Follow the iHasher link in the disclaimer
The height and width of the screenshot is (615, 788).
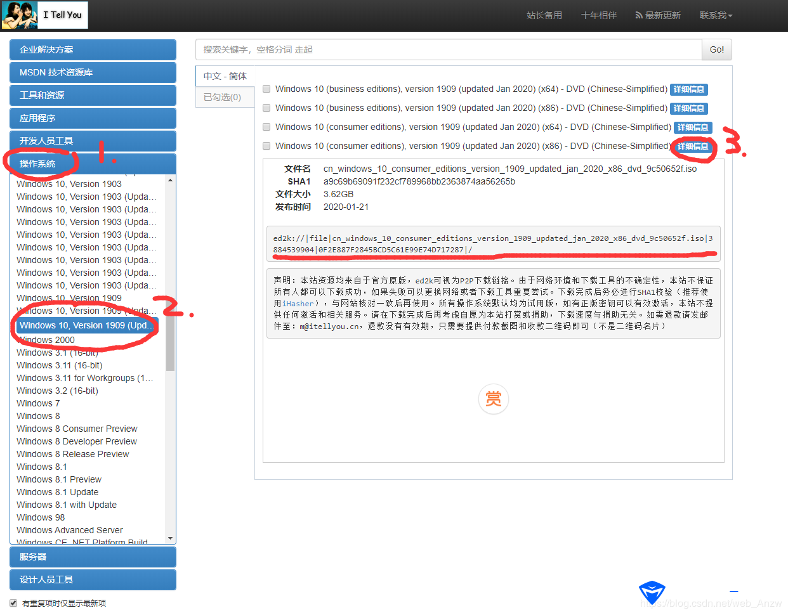pos(298,304)
